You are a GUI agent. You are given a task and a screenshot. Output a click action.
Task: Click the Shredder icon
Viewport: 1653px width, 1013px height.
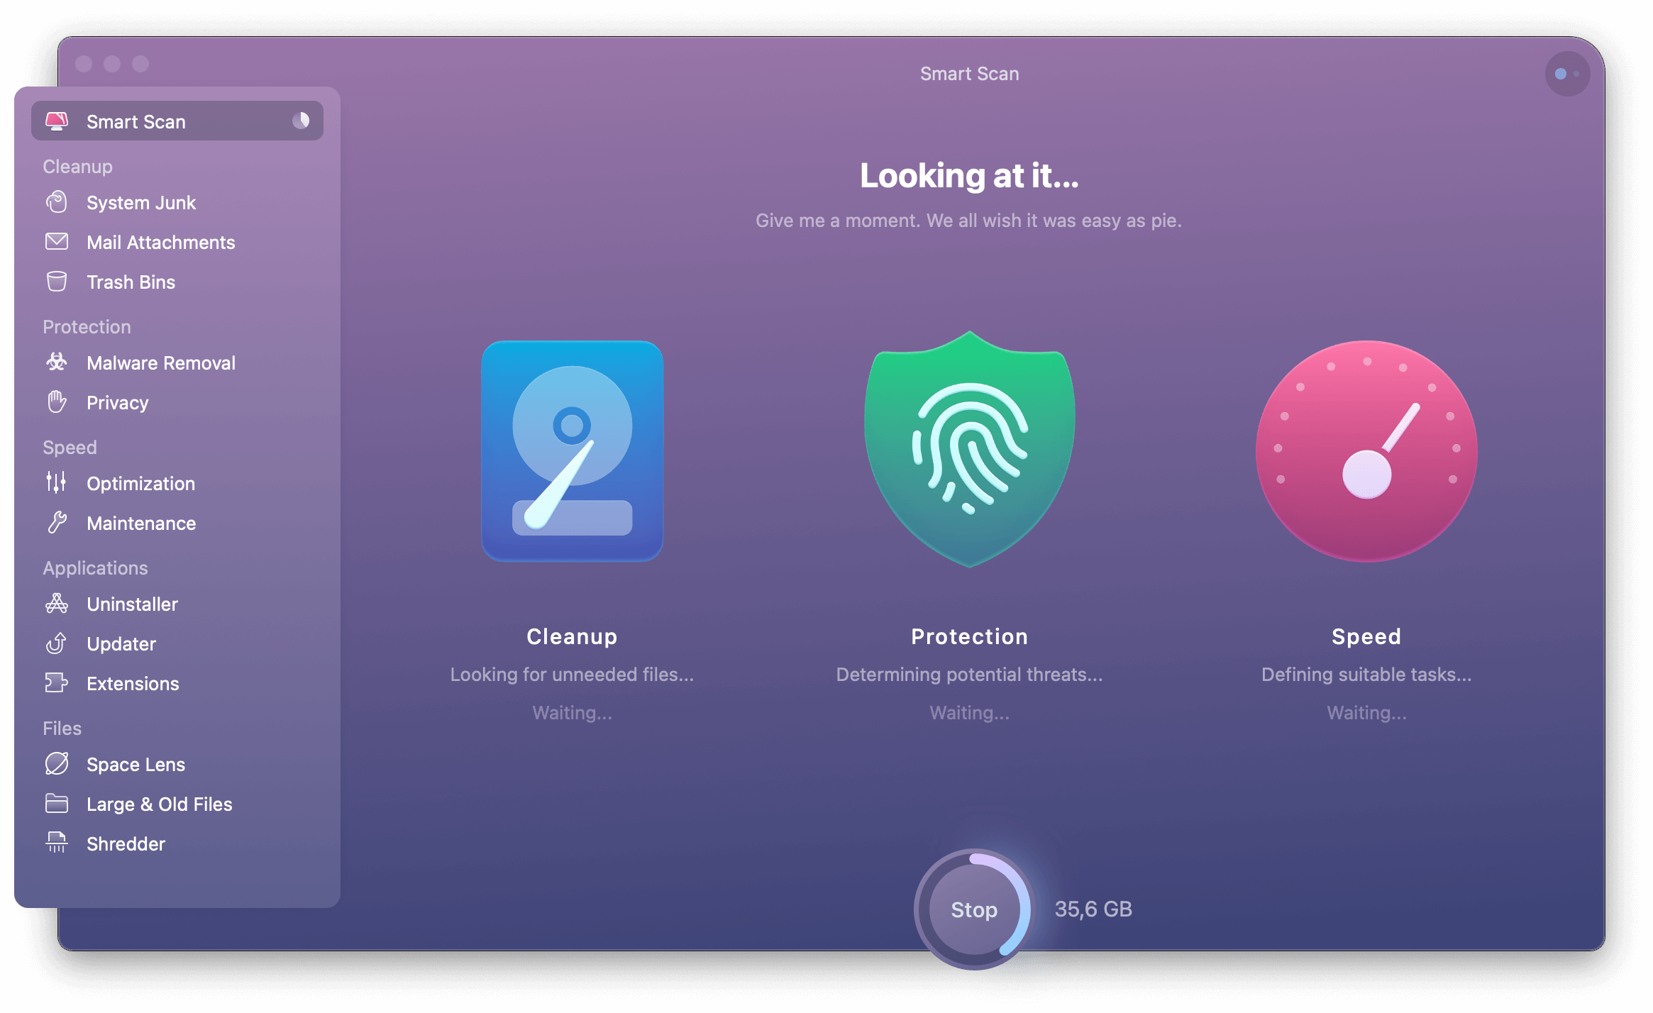pos(57,843)
